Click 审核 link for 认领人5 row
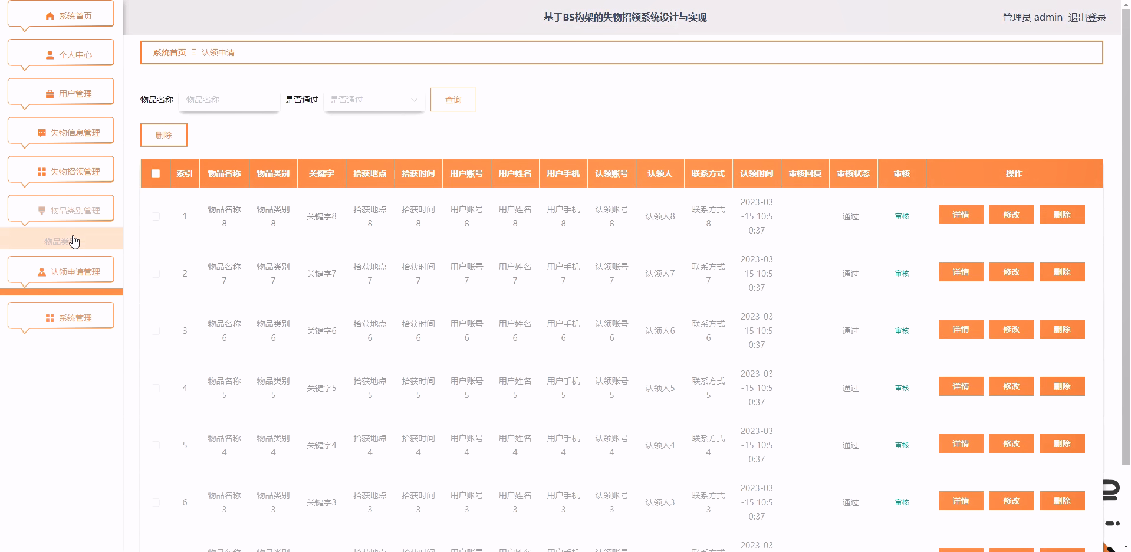Image resolution: width=1131 pixels, height=552 pixels. click(x=902, y=388)
